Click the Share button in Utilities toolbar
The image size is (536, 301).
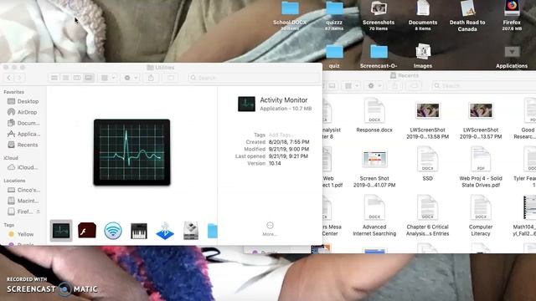[151, 78]
